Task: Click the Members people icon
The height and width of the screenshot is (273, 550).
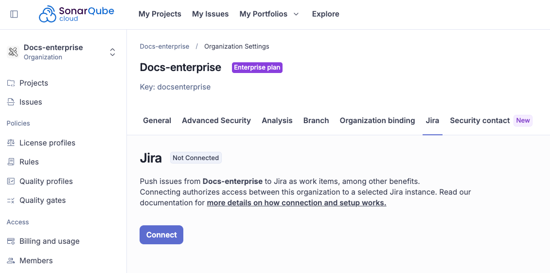Action: click(x=11, y=261)
